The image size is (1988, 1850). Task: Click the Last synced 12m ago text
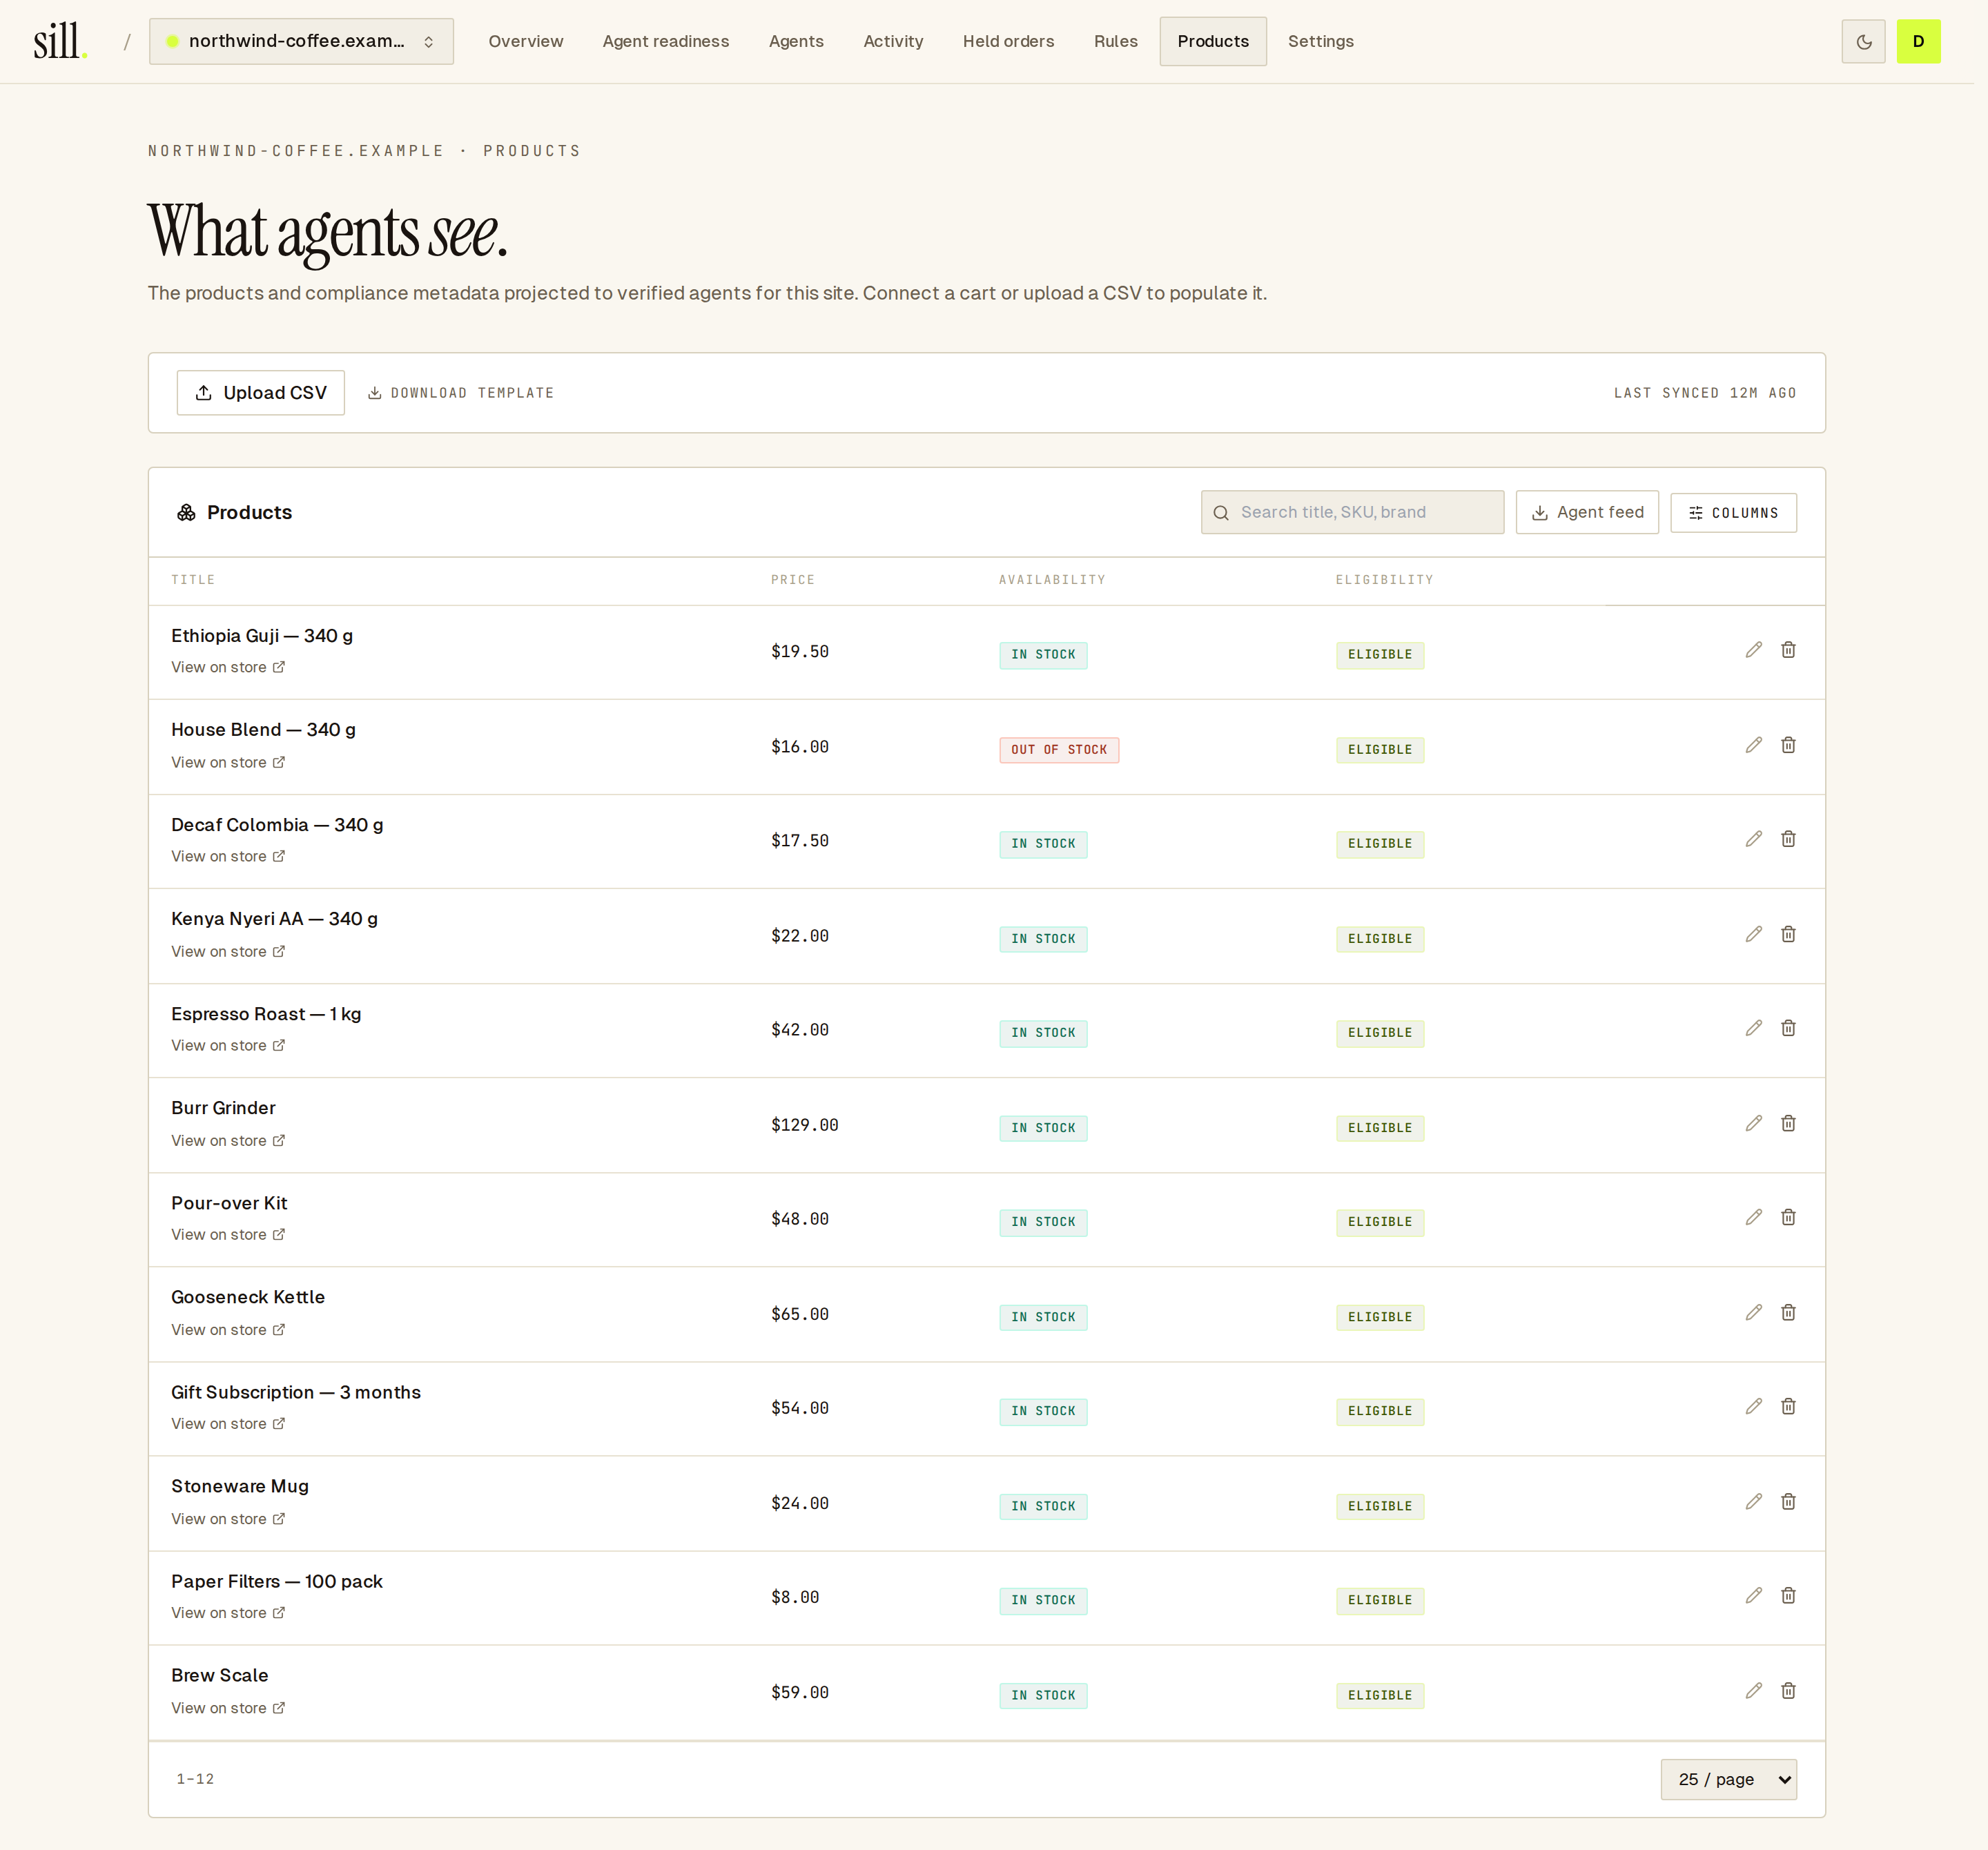click(1705, 393)
